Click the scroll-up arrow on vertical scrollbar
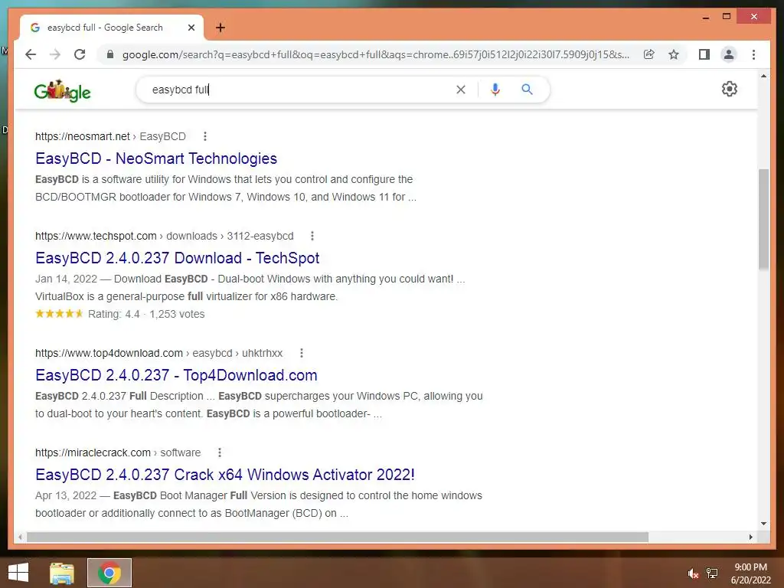784x588 pixels. (763, 76)
